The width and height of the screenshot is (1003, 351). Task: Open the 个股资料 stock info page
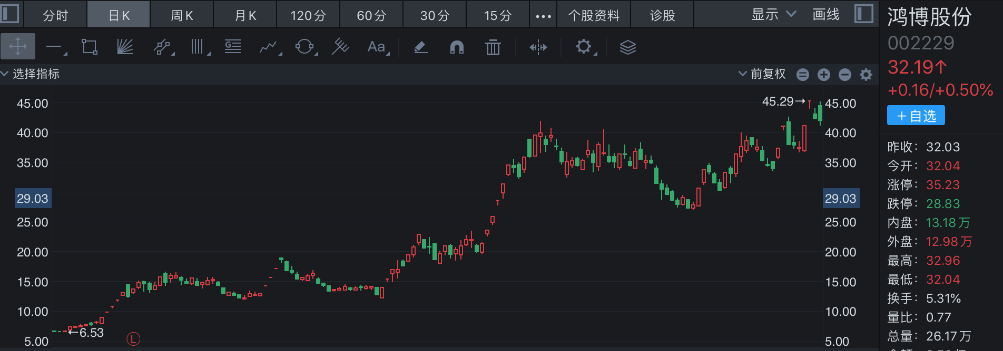pos(594,15)
